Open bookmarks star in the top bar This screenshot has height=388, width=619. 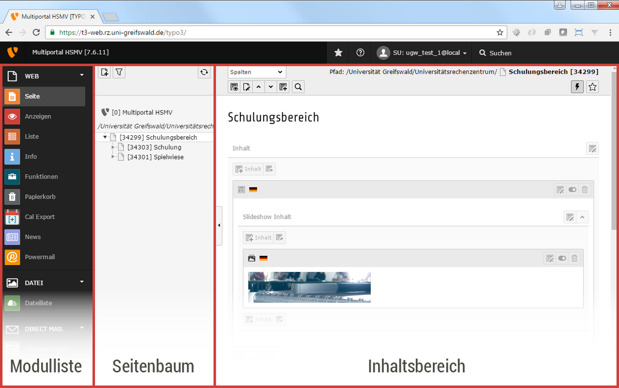pos(338,53)
